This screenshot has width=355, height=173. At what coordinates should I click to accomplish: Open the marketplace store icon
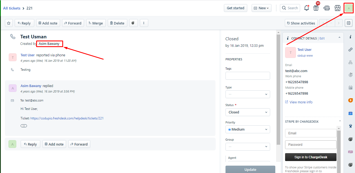click(x=337, y=8)
